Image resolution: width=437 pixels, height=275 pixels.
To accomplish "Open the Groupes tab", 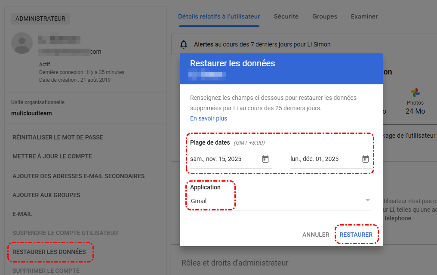I will point(325,16).
